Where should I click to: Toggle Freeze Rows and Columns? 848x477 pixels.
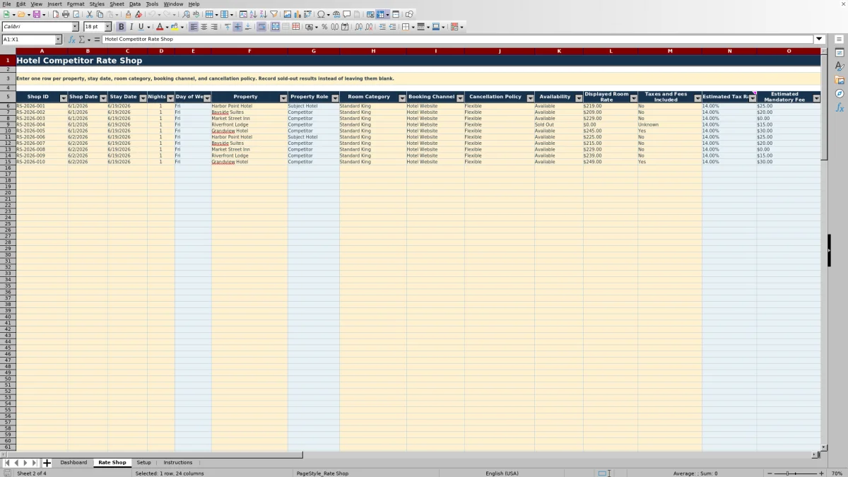point(380,14)
